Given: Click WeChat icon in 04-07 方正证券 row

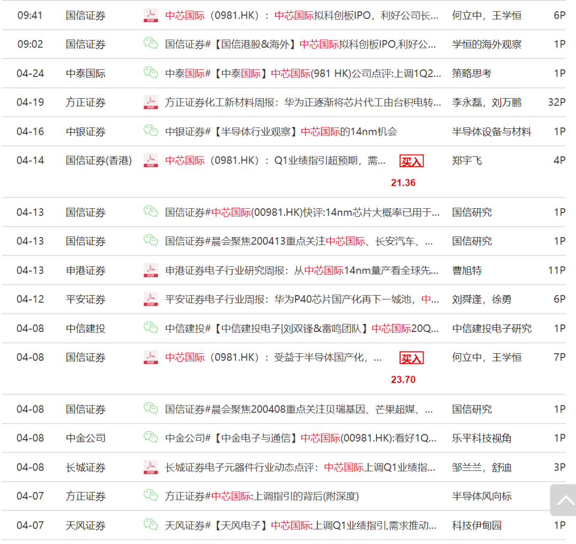Looking at the screenshot, I should [x=150, y=495].
